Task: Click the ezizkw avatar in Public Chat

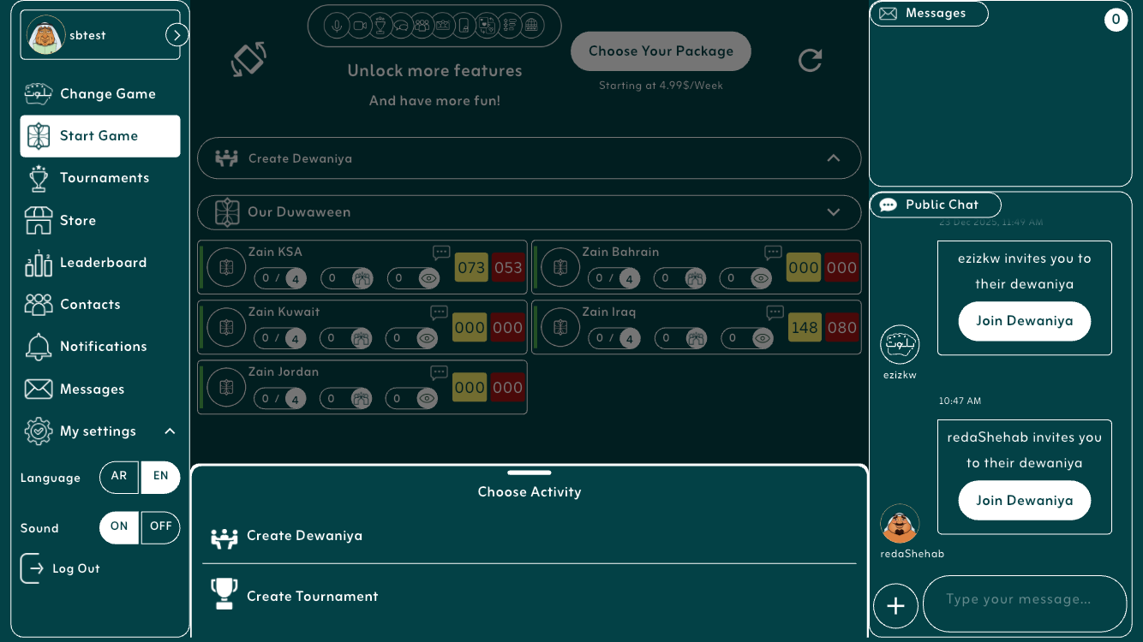Action: tap(900, 345)
